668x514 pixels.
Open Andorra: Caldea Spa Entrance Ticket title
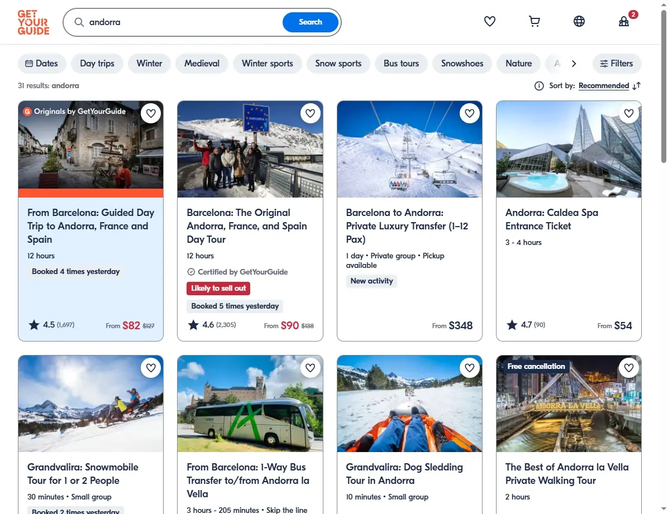pos(552,219)
